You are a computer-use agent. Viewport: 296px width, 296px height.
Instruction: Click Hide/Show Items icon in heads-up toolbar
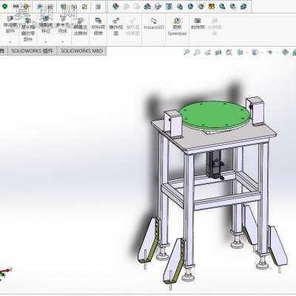[270, 53]
